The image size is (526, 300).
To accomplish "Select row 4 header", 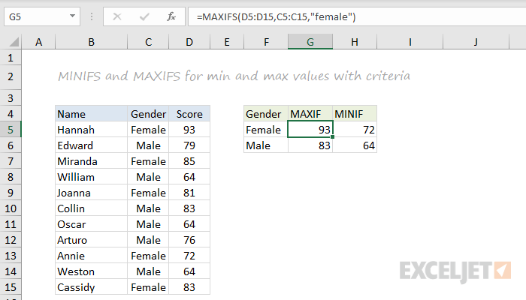I will click(x=11, y=114).
